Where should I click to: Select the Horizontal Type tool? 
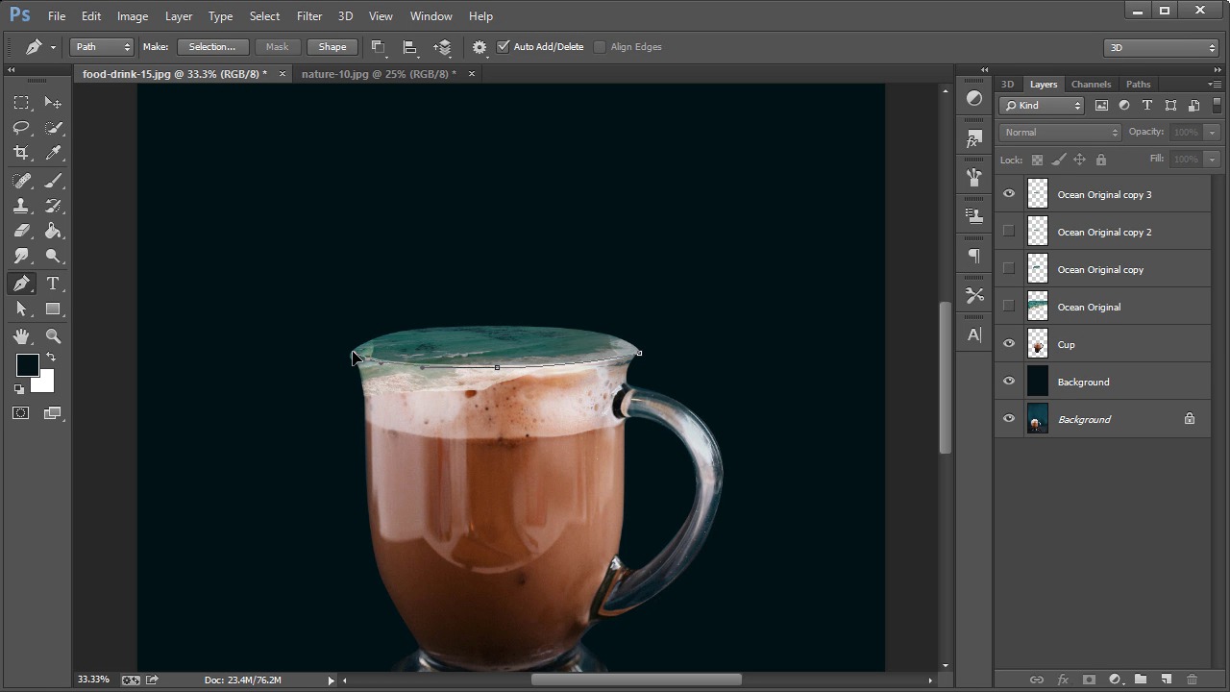53,284
